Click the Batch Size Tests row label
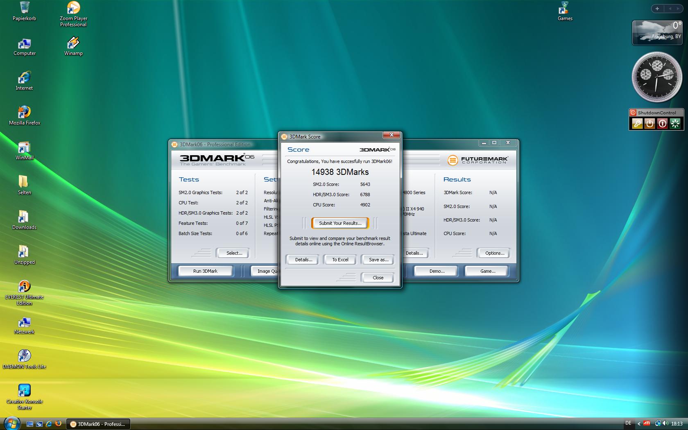The image size is (688, 430). (195, 233)
